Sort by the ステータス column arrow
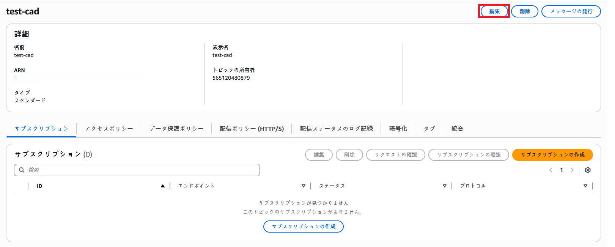Image resolution: width=615 pixels, height=247 pixels. click(445, 186)
